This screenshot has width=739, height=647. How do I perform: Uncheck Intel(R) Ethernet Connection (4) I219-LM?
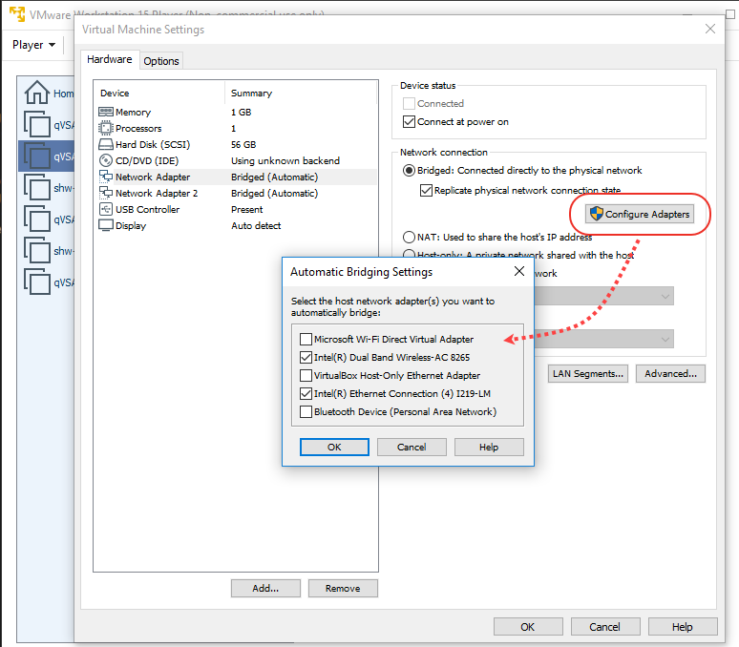tap(306, 393)
